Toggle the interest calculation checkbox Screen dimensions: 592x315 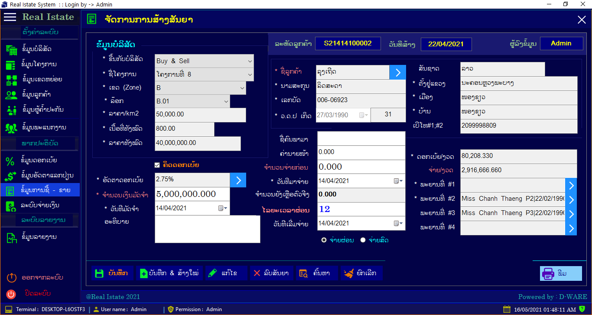[157, 165]
